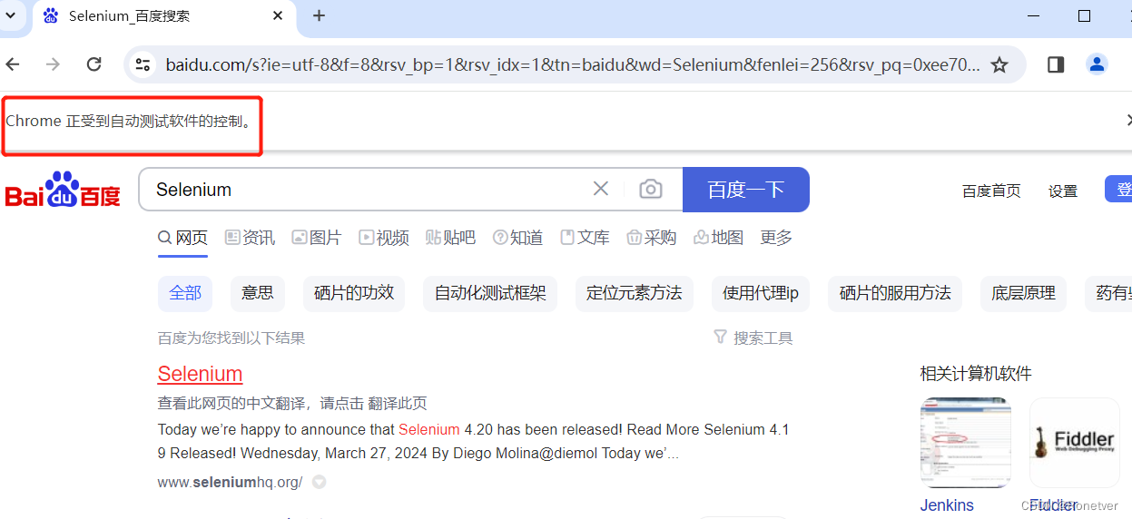The image size is (1132, 519).
Task: Go back with the browser back arrow
Action: click(x=12, y=64)
